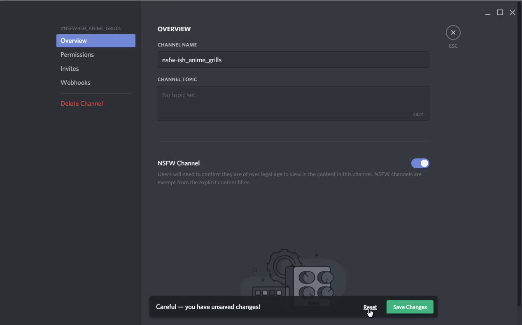
Task: Click the minimize window icon
Action: tap(487, 13)
